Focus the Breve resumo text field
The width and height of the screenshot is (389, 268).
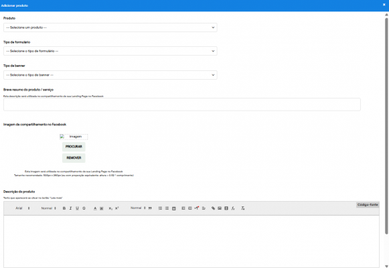coord(182,105)
